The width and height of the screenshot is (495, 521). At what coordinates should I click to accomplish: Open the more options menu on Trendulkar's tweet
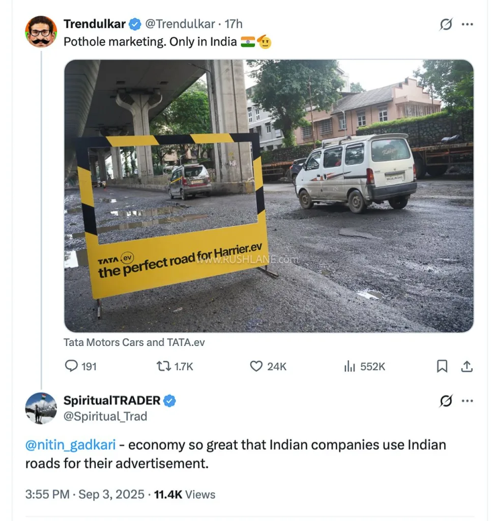468,23
